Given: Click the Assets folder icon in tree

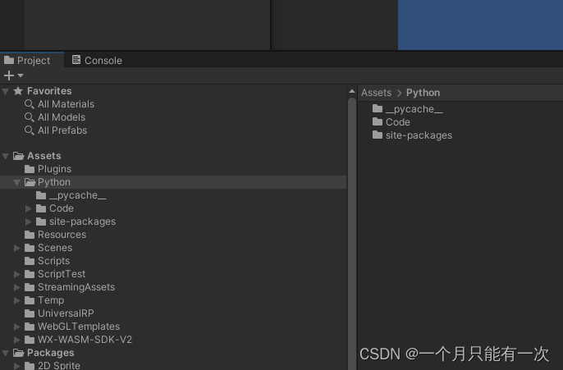Looking at the screenshot, I should (x=18, y=156).
